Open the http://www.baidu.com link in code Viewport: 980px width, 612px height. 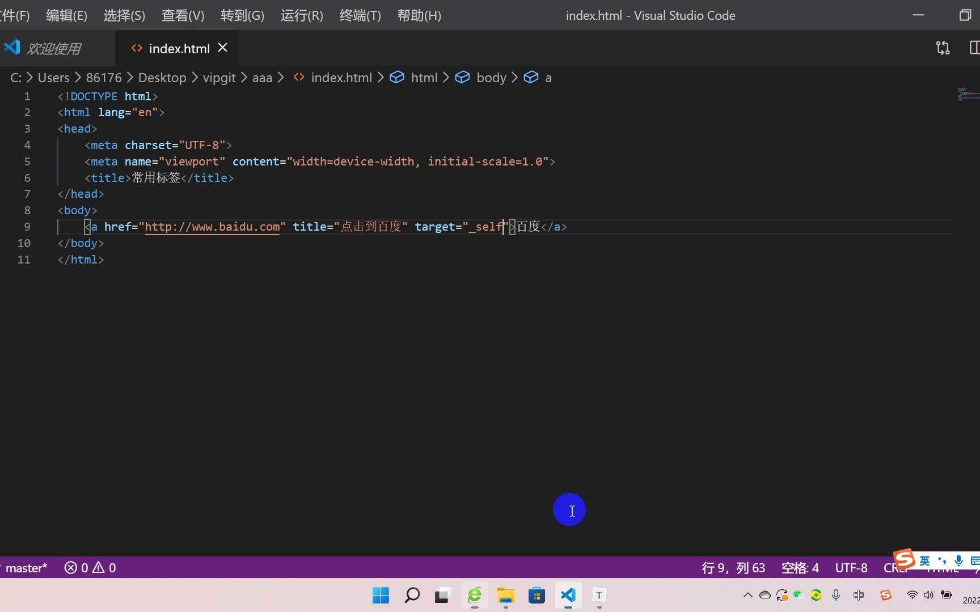(x=213, y=227)
